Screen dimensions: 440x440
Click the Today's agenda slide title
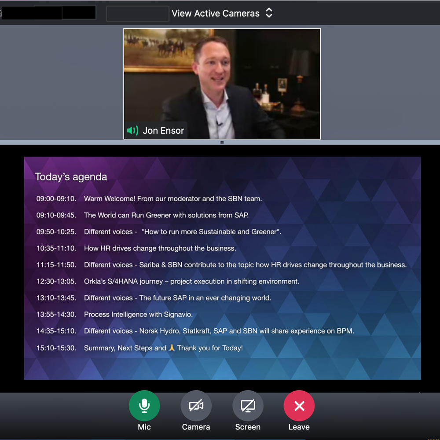coord(71,177)
